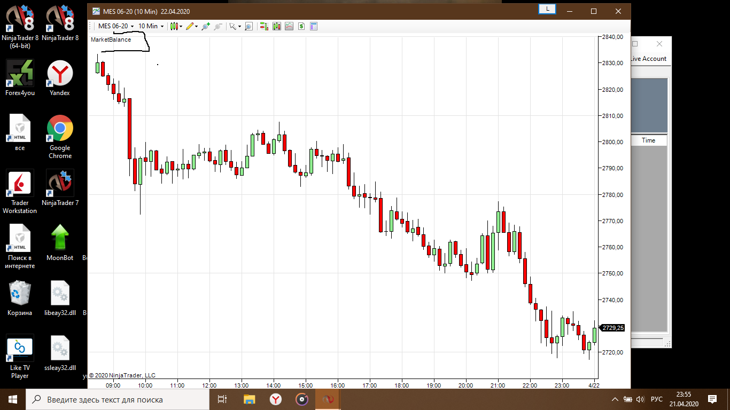Select the 'все' HTML desktop file

tap(20, 133)
